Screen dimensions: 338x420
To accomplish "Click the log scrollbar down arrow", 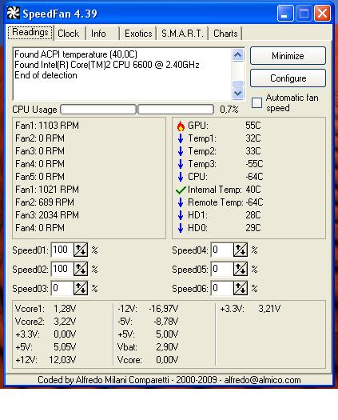I will 237,94.
